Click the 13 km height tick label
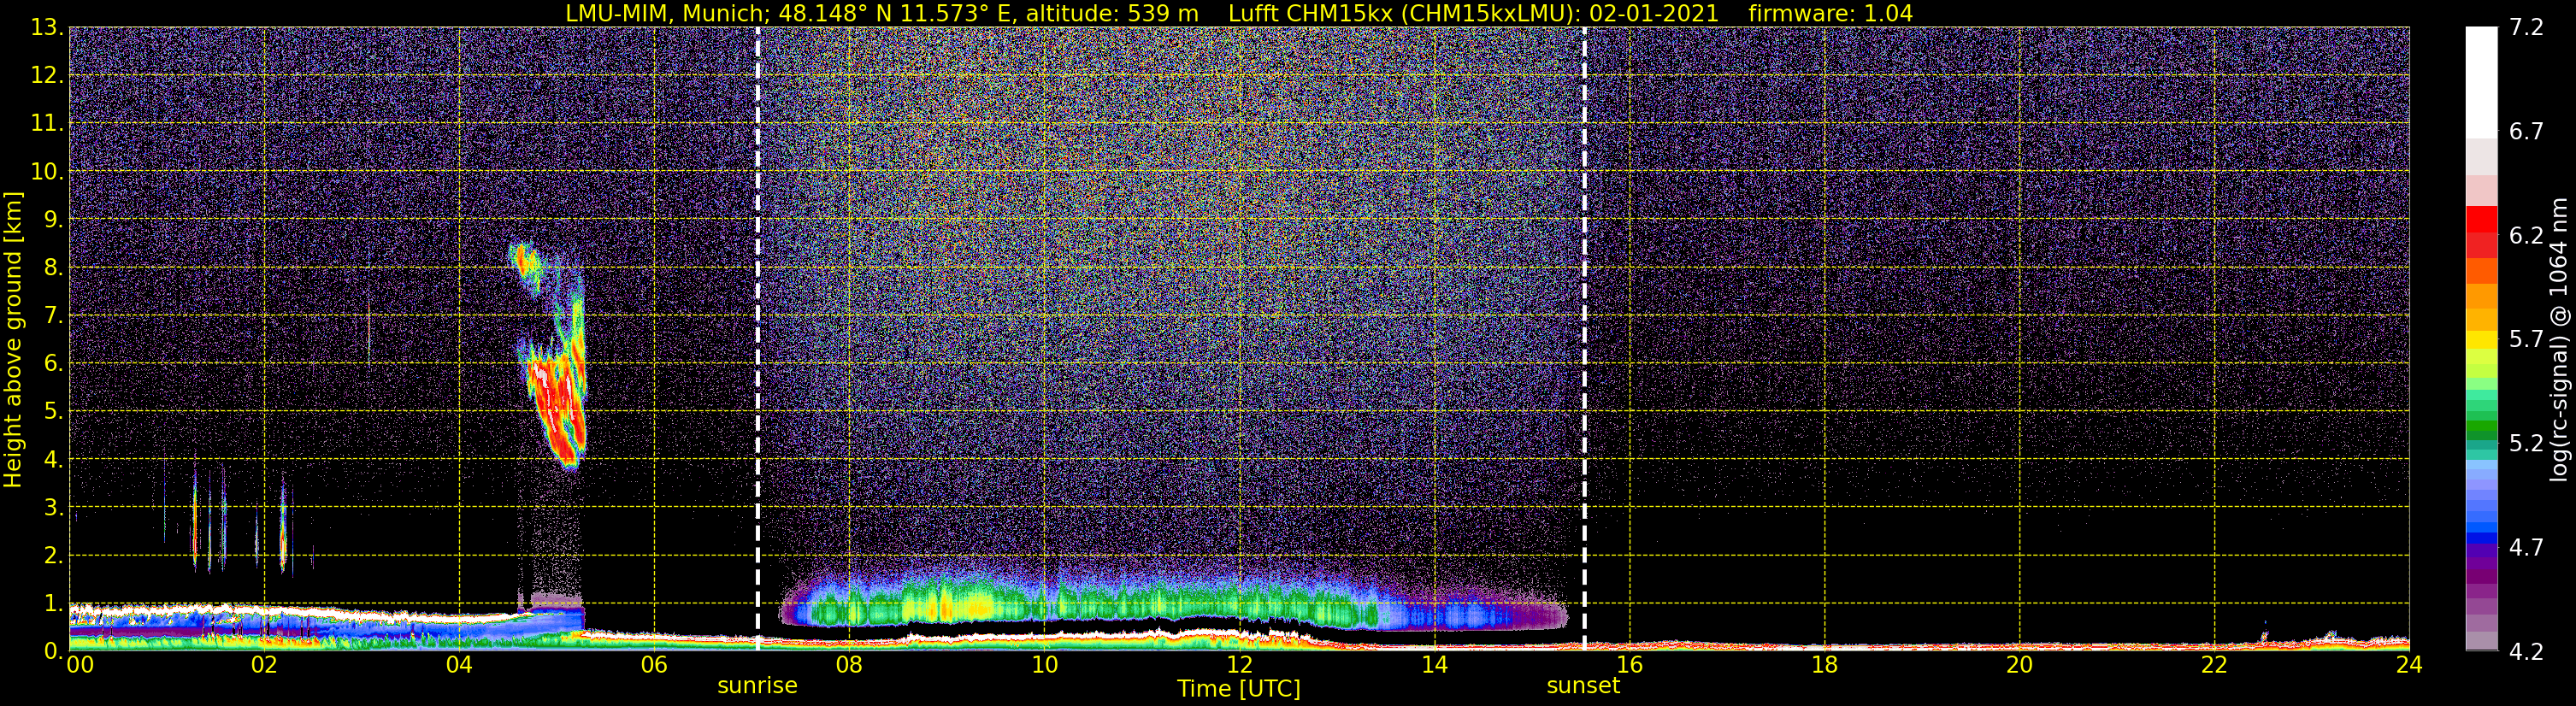The height and width of the screenshot is (706, 2576). coord(45,27)
